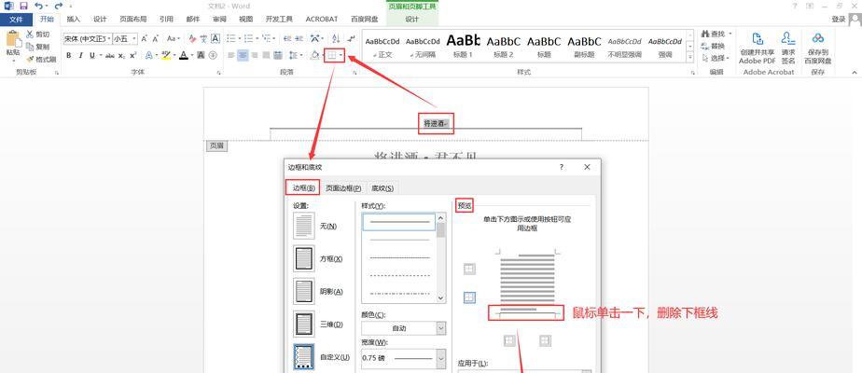
Task: Toggle Italic formatting
Action: click(x=81, y=55)
